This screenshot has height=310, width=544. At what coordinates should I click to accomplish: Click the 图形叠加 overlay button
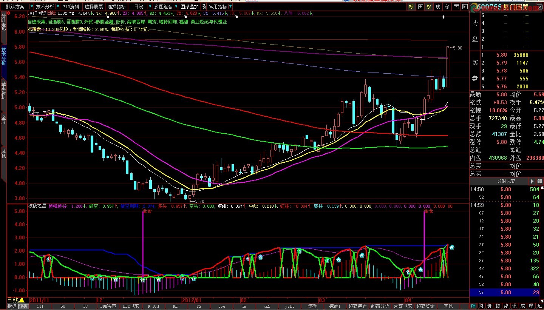(189, 7)
